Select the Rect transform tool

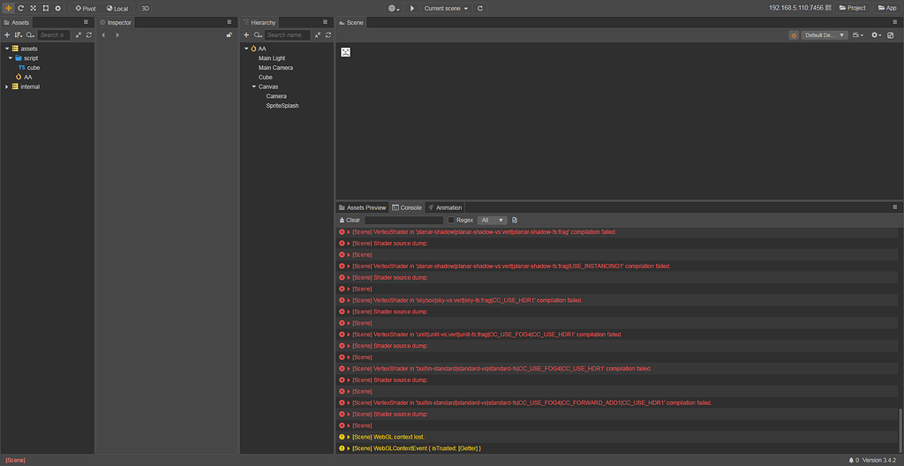click(45, 8)
